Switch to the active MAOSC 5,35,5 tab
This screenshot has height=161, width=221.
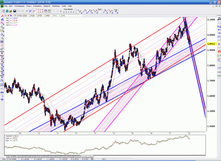click(x=87, y=156)
